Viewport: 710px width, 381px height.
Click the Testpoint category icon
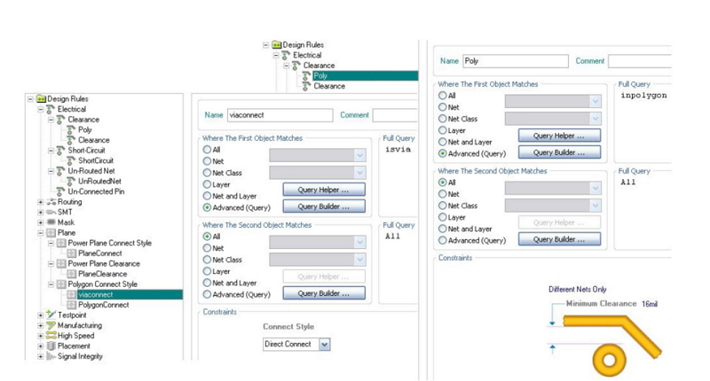(51, 315)
